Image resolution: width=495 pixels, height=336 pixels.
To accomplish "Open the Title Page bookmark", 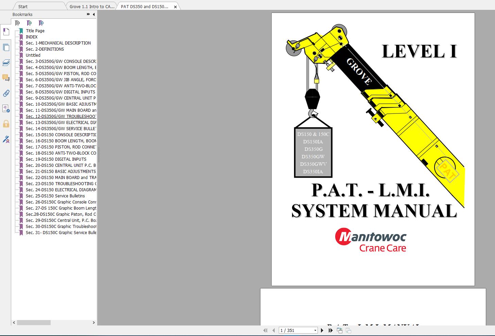I will pos(35,31).
